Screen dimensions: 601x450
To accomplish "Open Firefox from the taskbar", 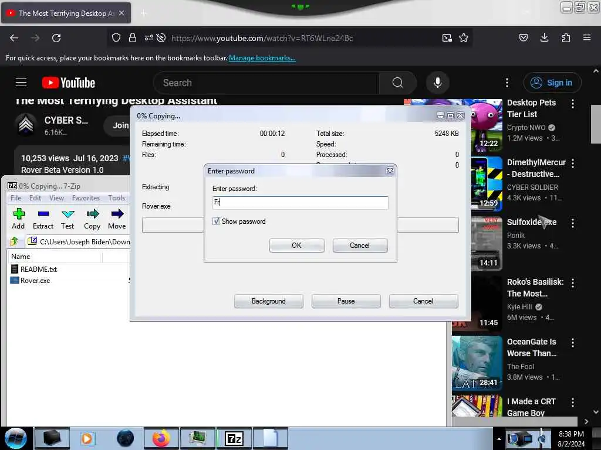I will click(x=161, y=438).
